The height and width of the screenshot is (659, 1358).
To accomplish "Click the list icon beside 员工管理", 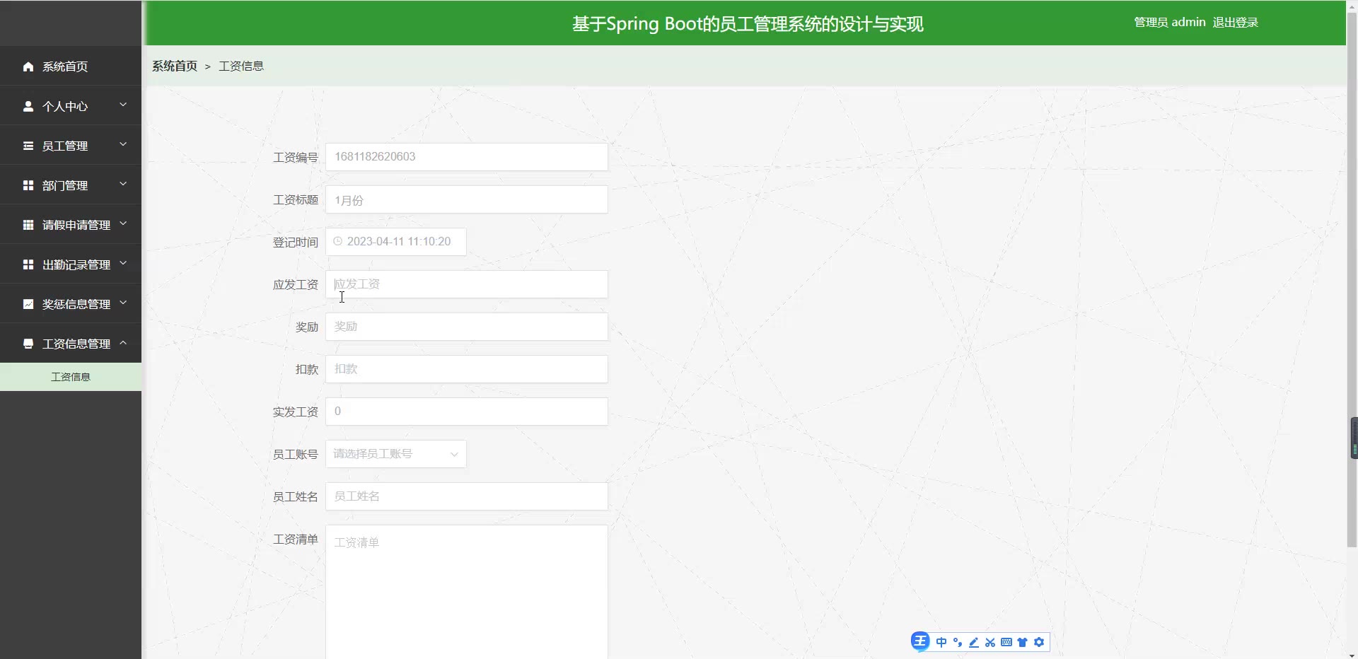I will coord(28,146).
